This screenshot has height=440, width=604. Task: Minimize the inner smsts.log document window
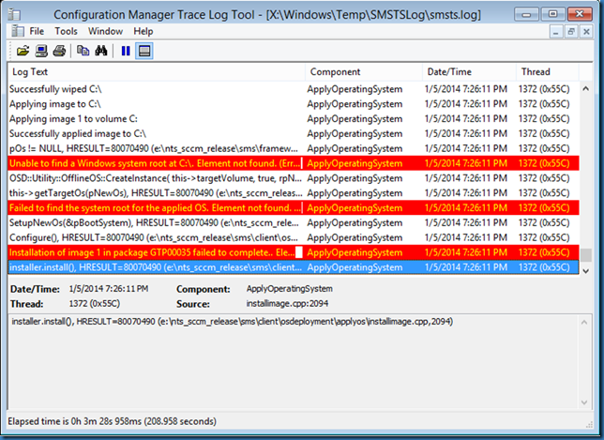click(556, 32)
